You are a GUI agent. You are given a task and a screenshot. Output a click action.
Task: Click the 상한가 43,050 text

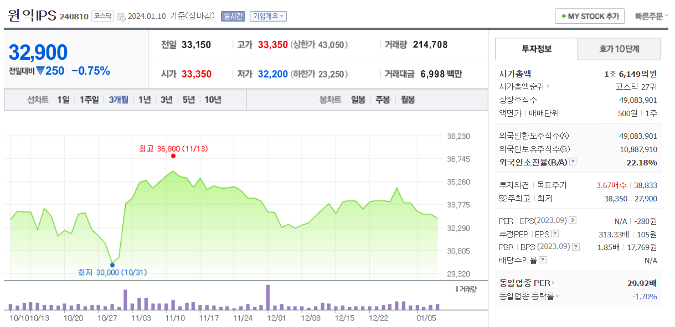point(319,45)
